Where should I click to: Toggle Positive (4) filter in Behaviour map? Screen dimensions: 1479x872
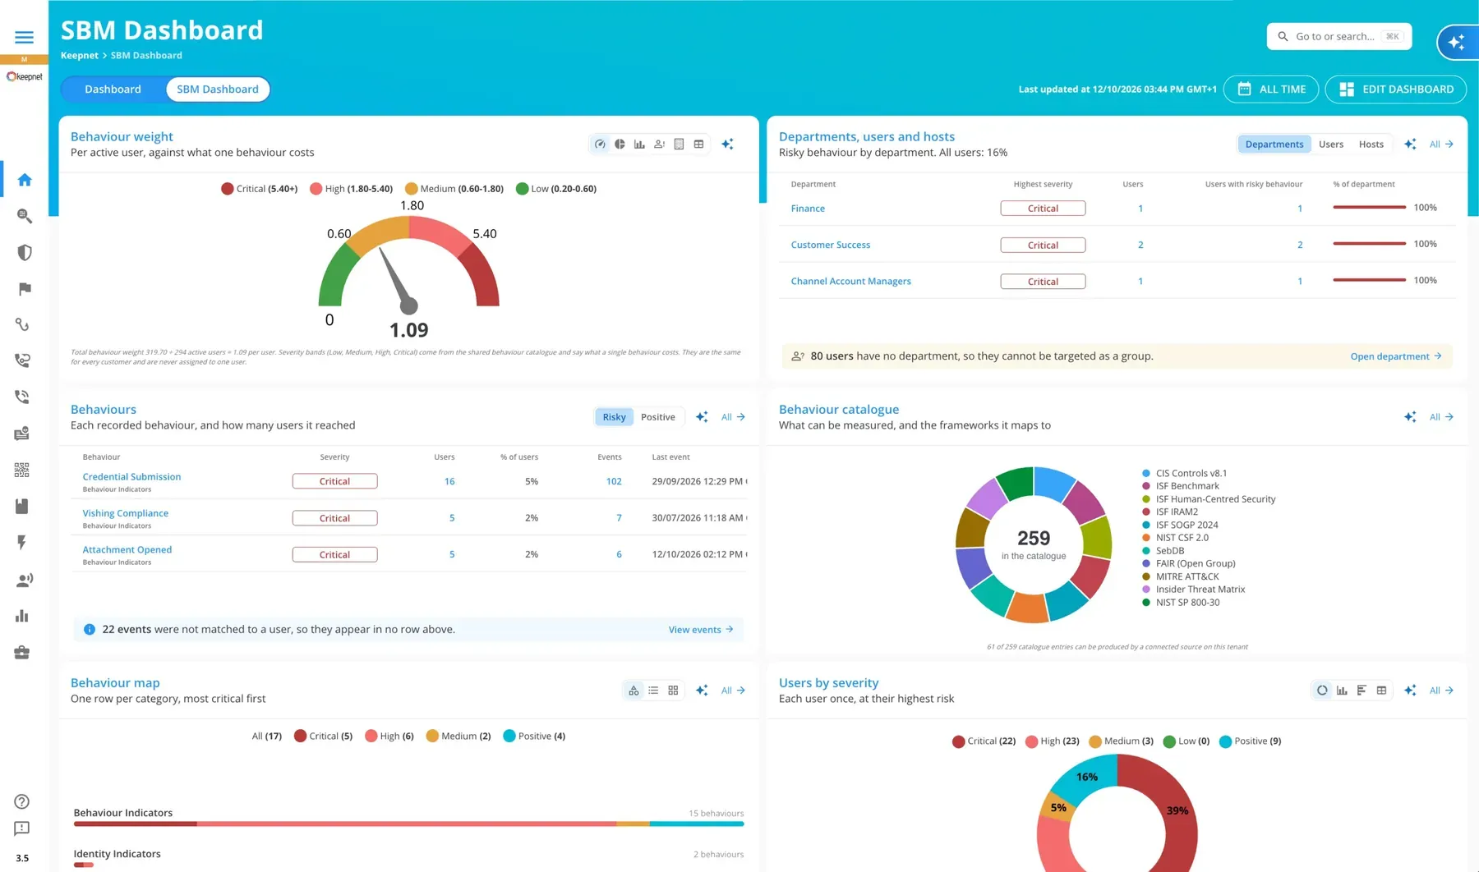pyautogui.click(x=534, y=736)
